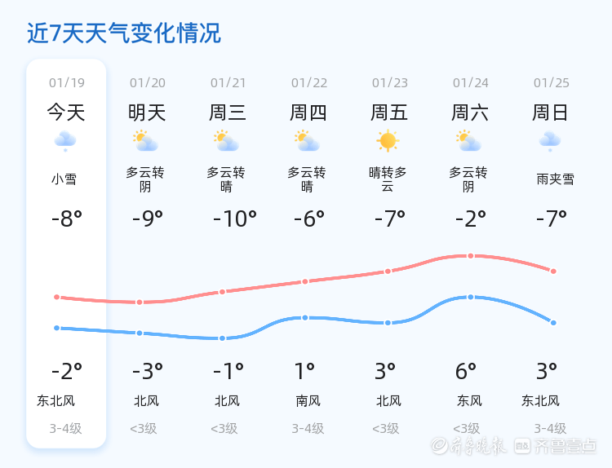Click the blue curve point for Sunday
Screen dimensions: 612x468
click(x=553, y=323)
